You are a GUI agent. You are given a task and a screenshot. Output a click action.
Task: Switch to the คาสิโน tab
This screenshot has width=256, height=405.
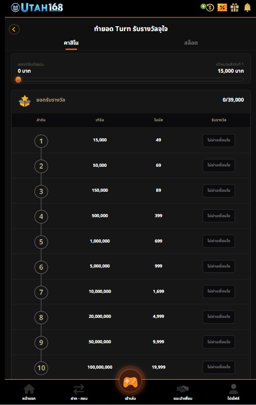point(71,43)
